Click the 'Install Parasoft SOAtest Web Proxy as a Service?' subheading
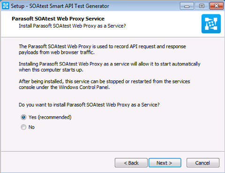This screenshot has width=225, height=173. (72, 26)
